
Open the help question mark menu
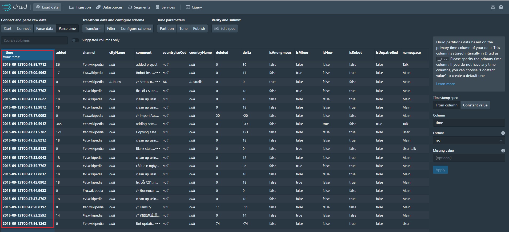coord(501,7)
